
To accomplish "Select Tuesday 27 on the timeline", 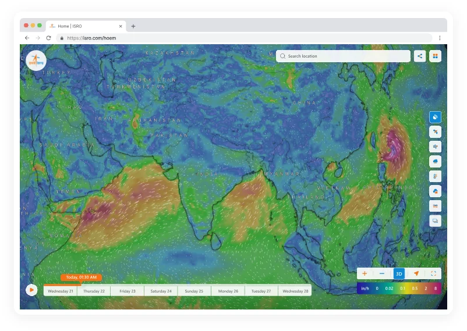I will [261, 291].
